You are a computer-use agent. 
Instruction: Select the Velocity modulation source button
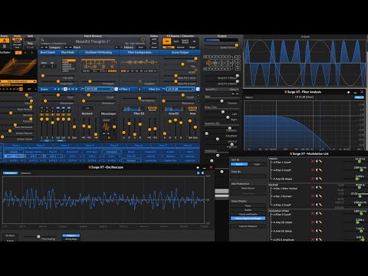click(14, 152)
